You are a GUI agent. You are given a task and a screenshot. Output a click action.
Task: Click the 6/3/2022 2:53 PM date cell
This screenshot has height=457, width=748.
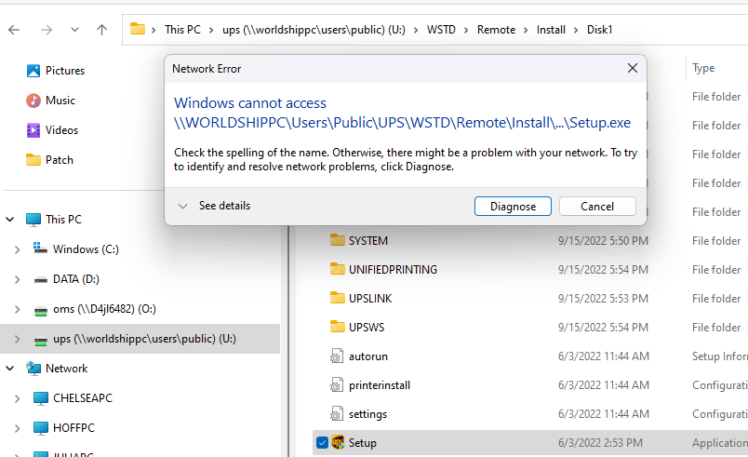[x=600, y=443]
